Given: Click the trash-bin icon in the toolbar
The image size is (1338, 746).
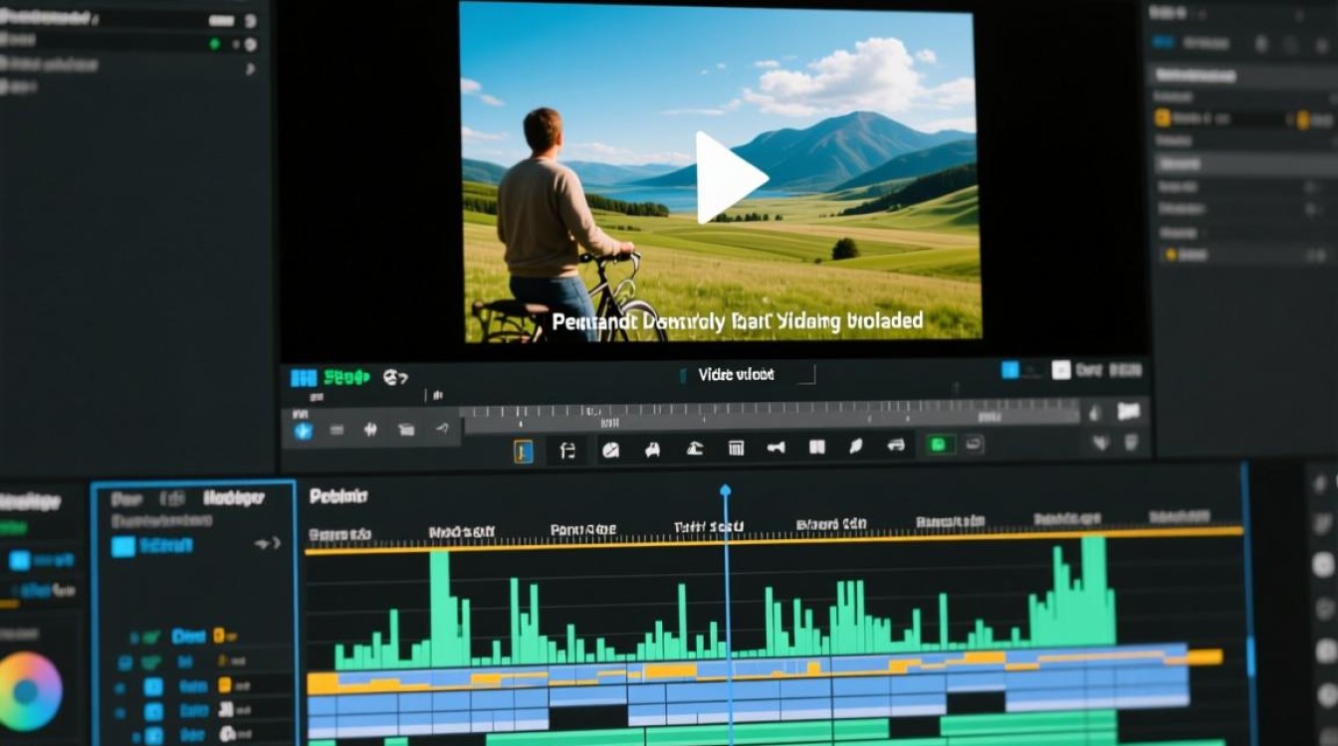Looking at the screenshot, I should [x=736, y=449].
